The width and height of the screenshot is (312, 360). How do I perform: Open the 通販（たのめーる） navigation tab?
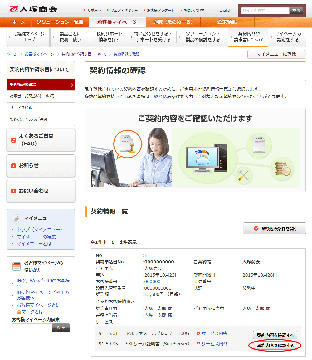point(173,22)
